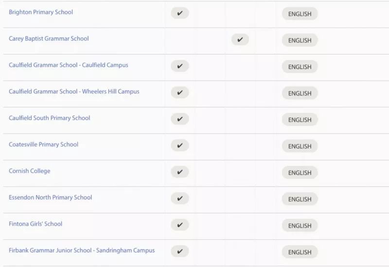Viewport: 389px width, 267px height.
Task: Open Essendon North Primary School link
Action: tap(51, 197)
